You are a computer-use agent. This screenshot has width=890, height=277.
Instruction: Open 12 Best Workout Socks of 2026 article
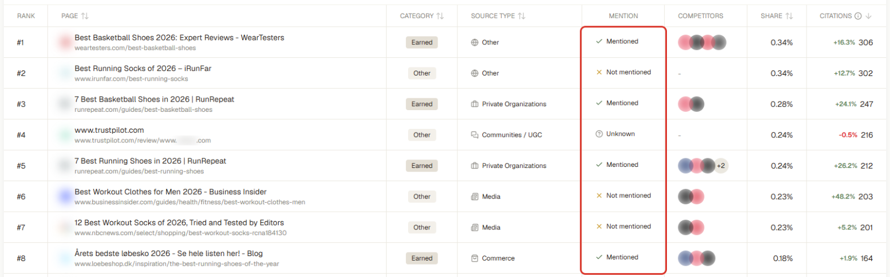pyautogui.click(x=179, y=223)
